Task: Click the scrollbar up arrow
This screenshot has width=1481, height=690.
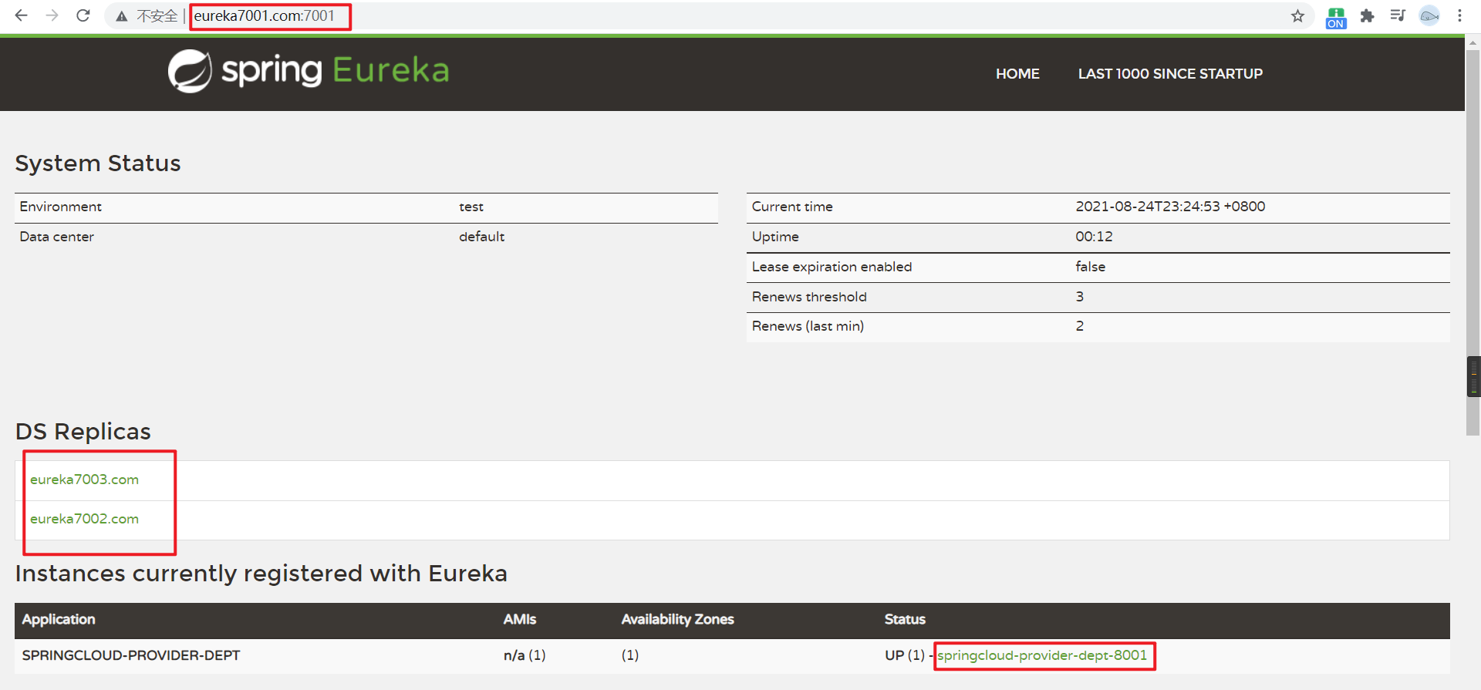Action: click(1473, 43)
